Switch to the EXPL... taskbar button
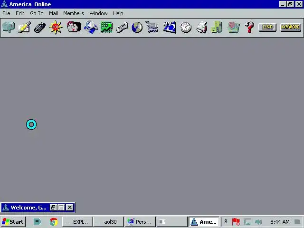Image resolution: width=304 pixels, height=228 pixels. click(77, 222)
